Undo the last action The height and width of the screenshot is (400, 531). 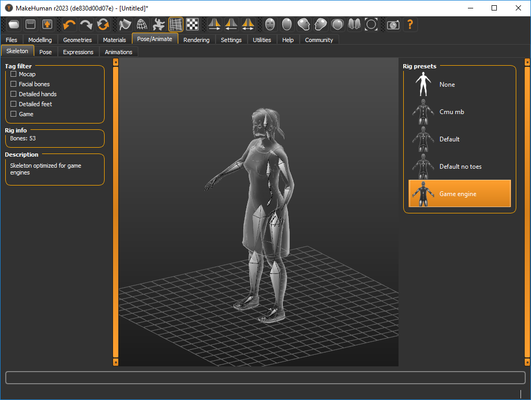pos(69,24)
